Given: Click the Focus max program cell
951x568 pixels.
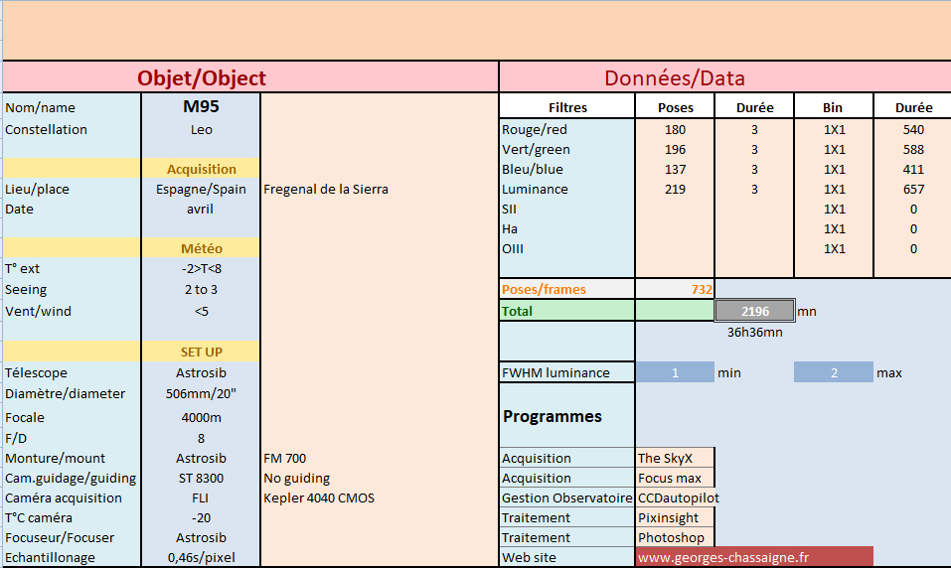Looking at the screenshot, I should 675,478.
